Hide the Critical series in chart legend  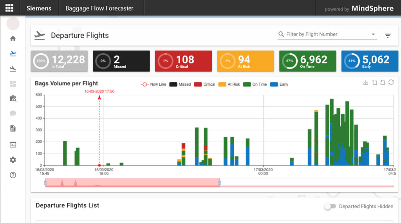(204, 84)
